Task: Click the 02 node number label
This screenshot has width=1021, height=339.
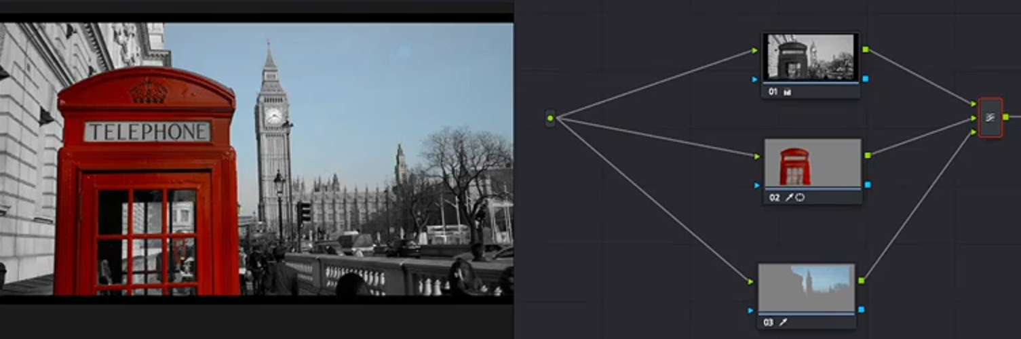Action: (x=775, y=198)
